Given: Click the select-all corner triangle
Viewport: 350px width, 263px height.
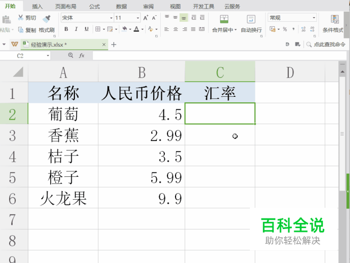Looking at the screenshot, I should [18, 72].
